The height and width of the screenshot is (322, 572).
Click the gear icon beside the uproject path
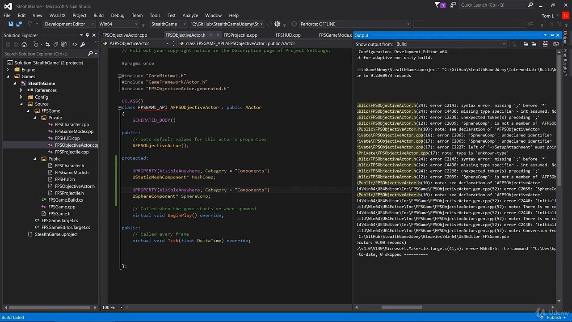pos(277,24)
